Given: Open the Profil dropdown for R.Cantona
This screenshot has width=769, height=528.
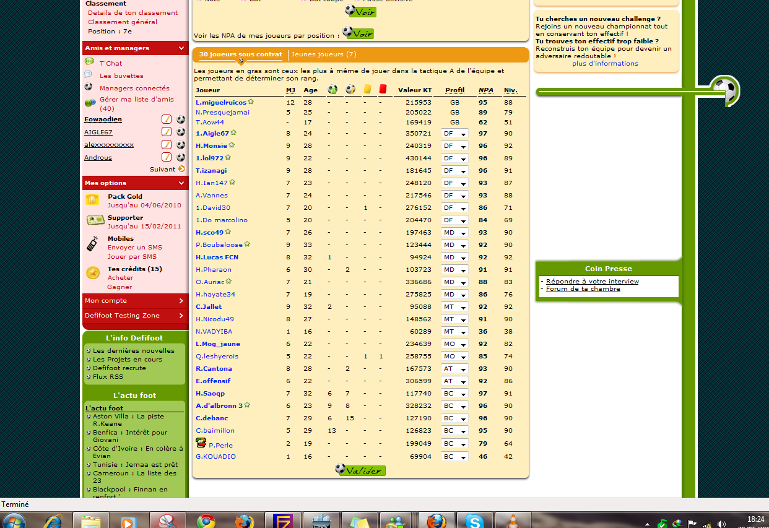Looking at the screenshot, I should pyautogui.click(x=454, y=368).
